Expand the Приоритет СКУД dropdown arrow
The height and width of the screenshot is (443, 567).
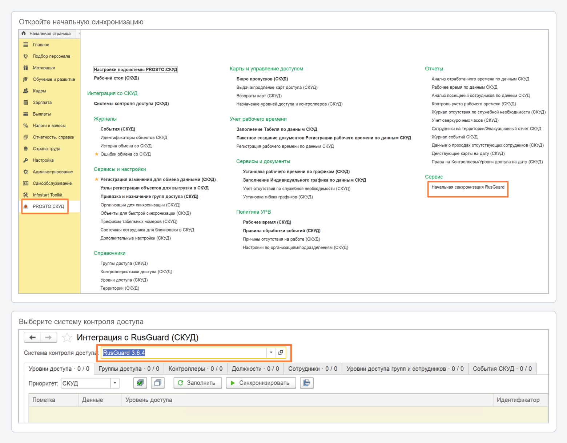115,383
